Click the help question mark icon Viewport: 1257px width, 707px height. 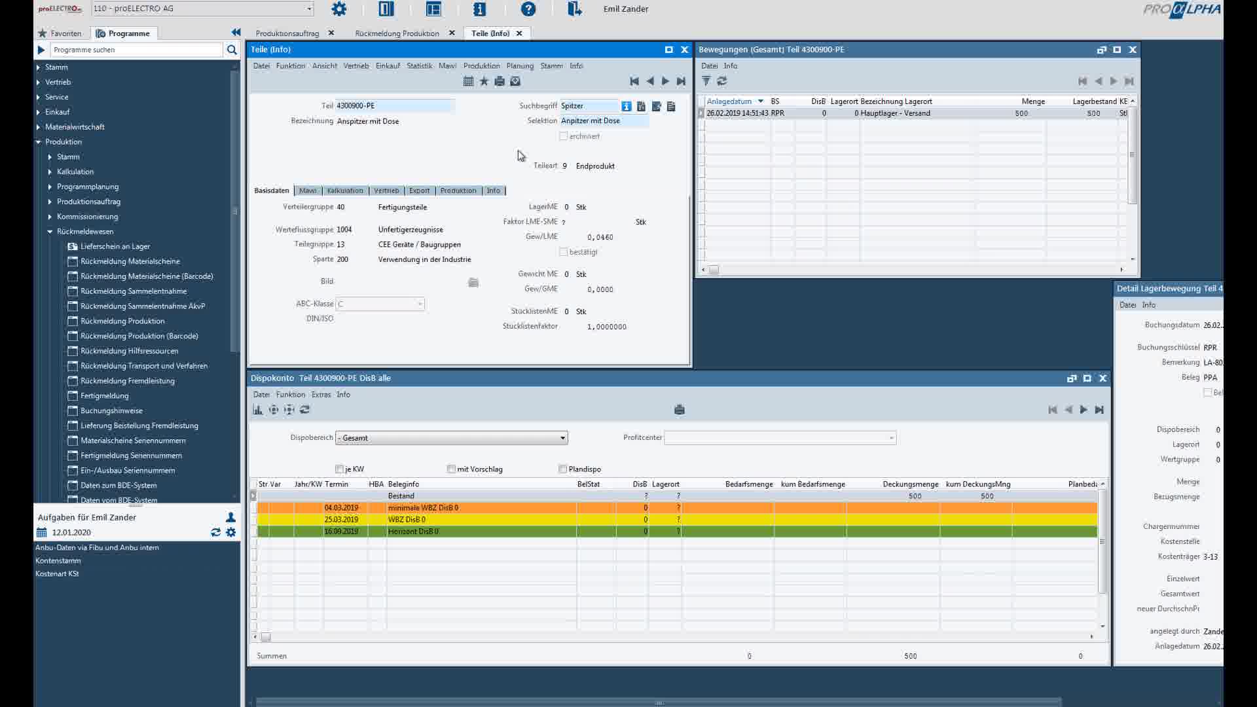[528, 9]
